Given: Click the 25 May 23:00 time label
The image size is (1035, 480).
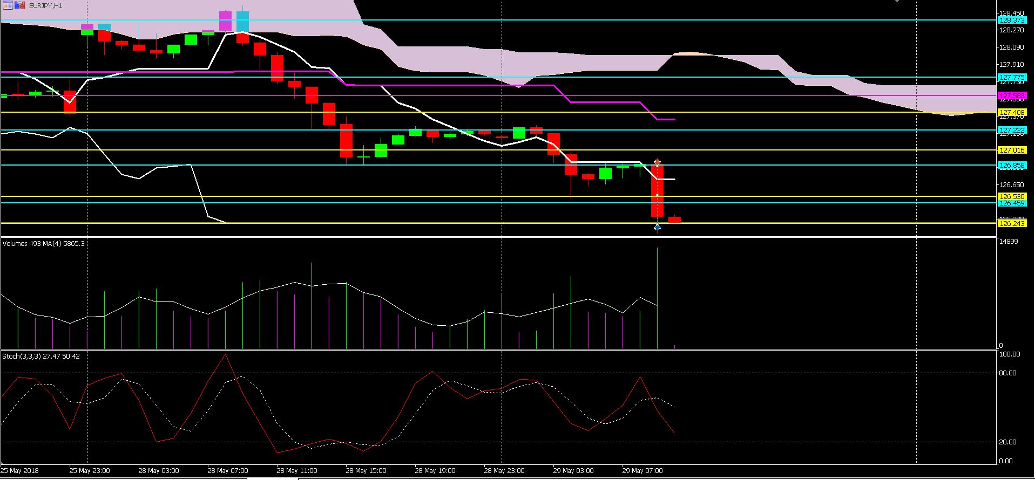Looking at the screenshot, I should click(90, 471).
